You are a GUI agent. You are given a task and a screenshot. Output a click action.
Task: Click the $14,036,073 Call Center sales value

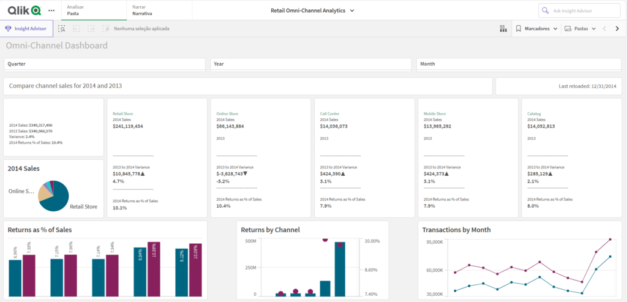(x=334, y=126)
